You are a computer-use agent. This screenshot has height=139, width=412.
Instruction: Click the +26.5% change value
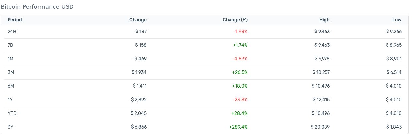pos(240,72)
